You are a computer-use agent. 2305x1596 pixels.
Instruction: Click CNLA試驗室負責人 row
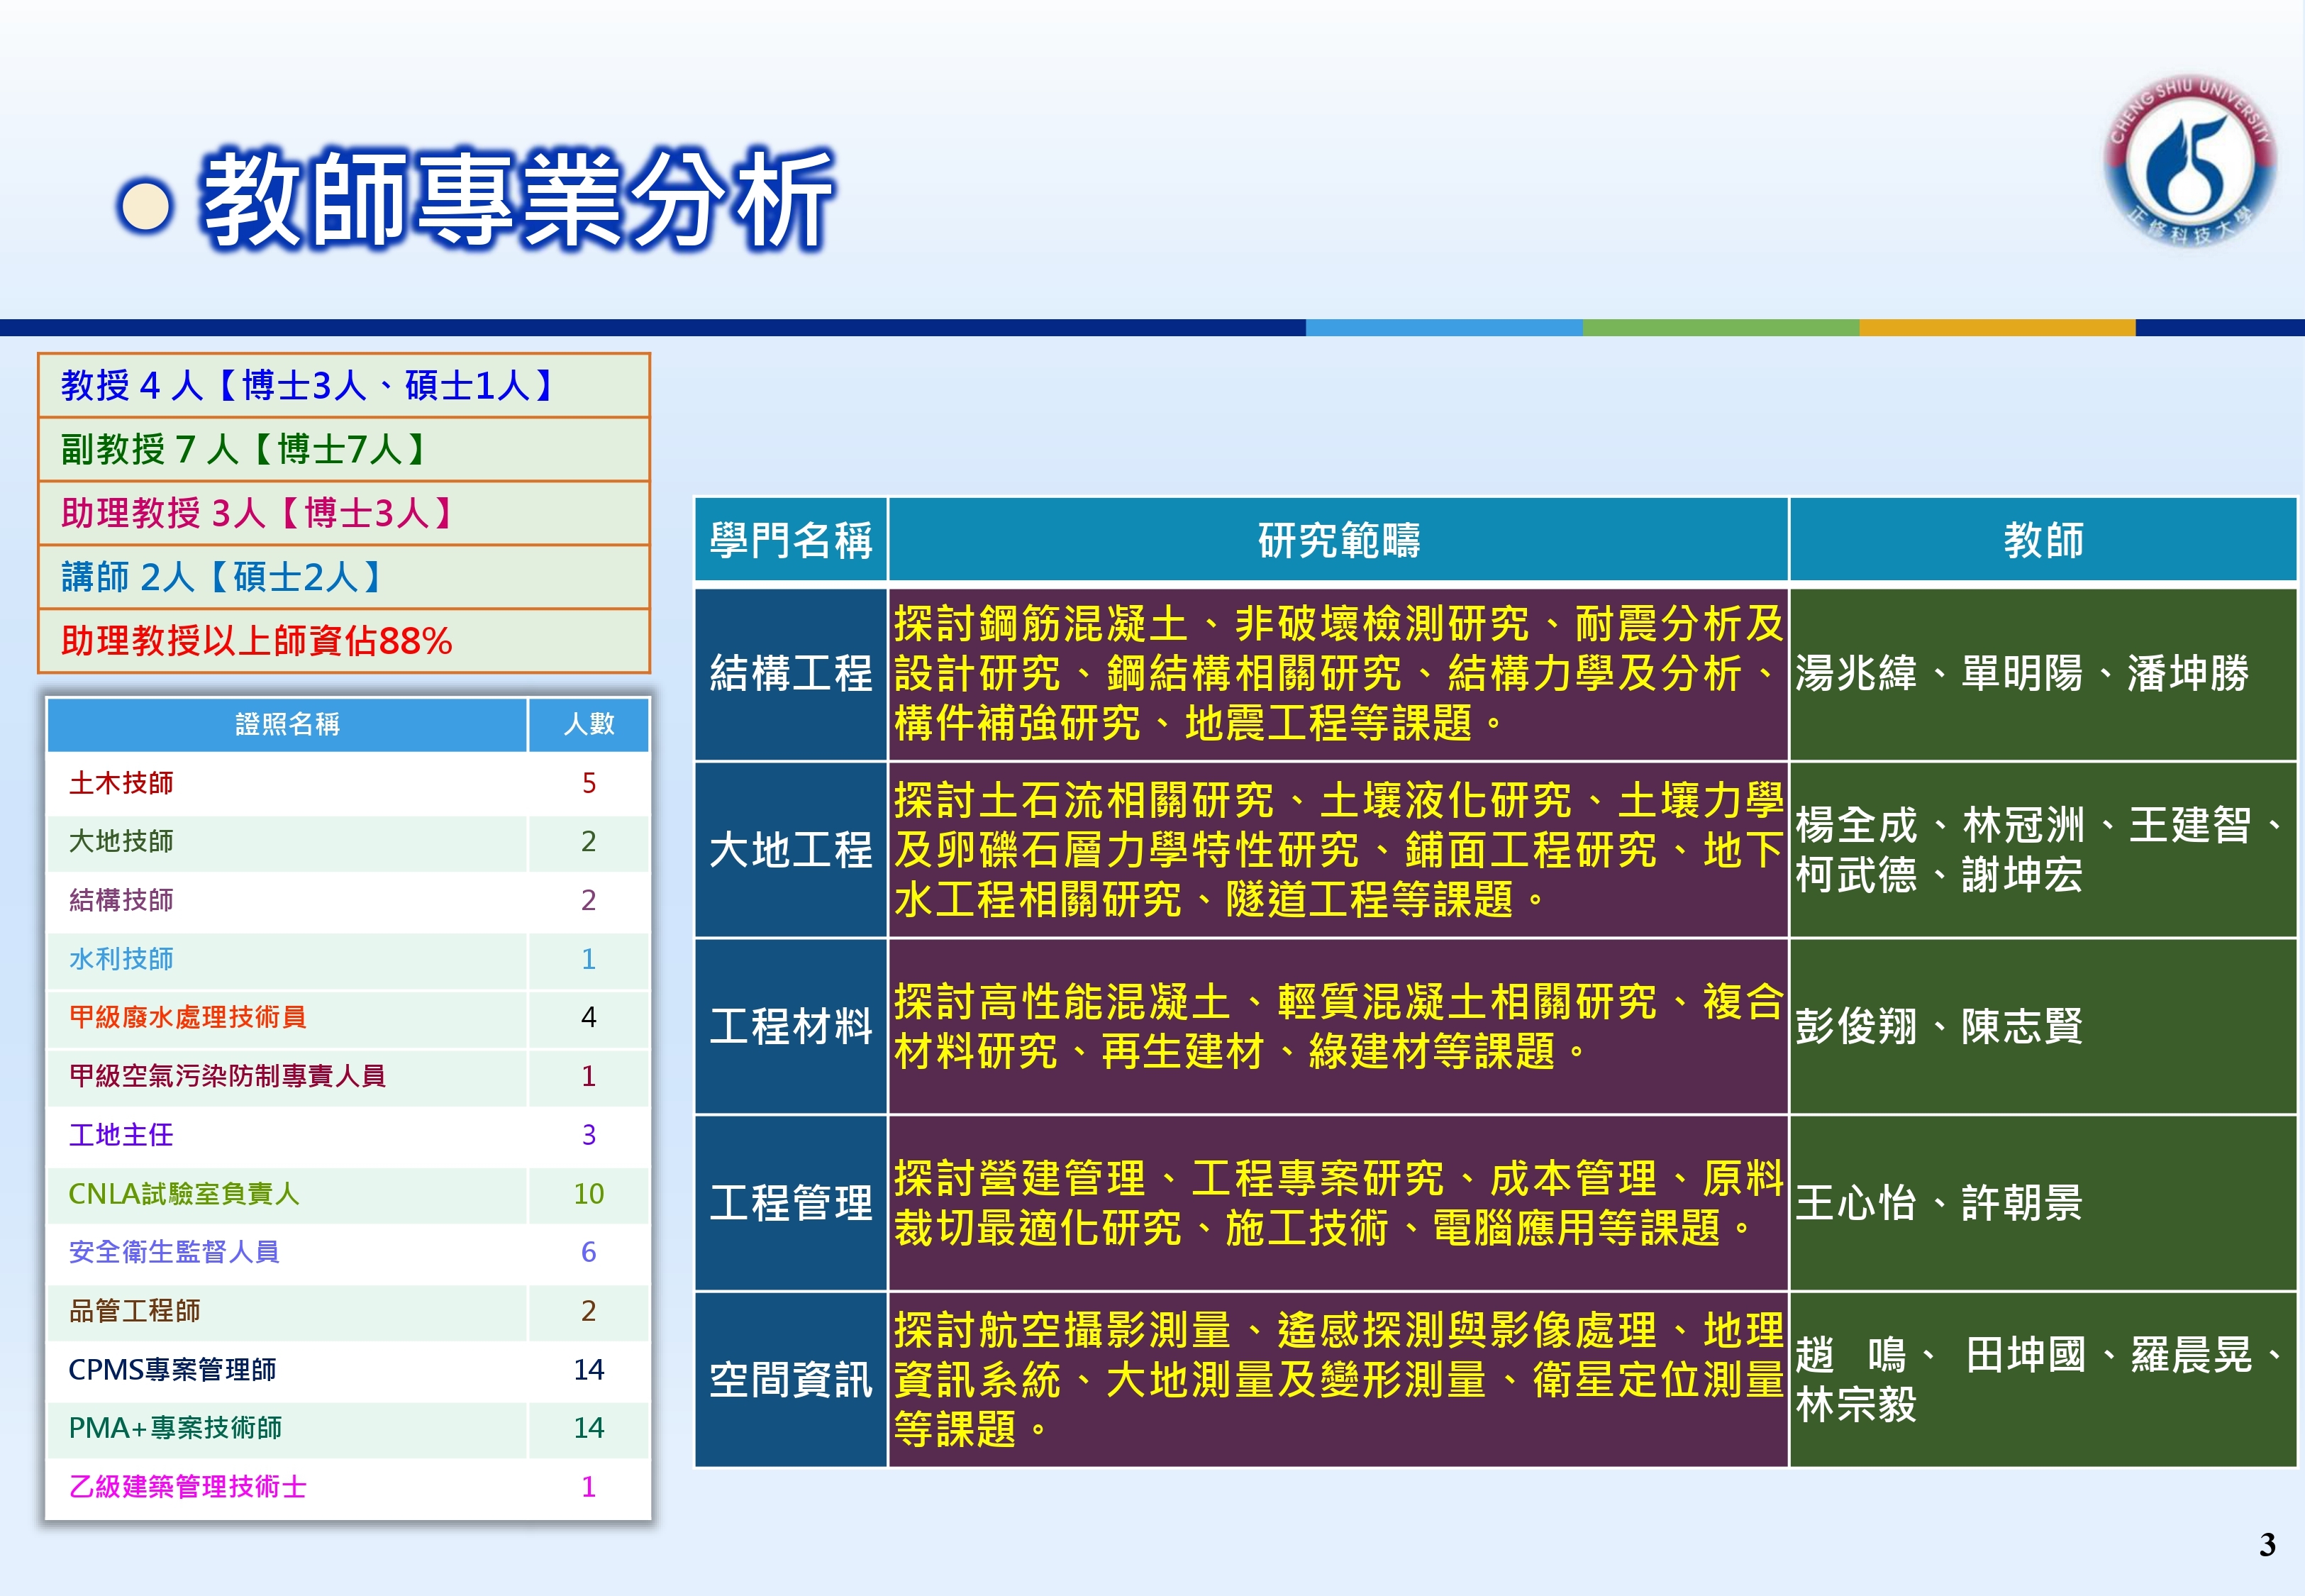(184, 1193)
